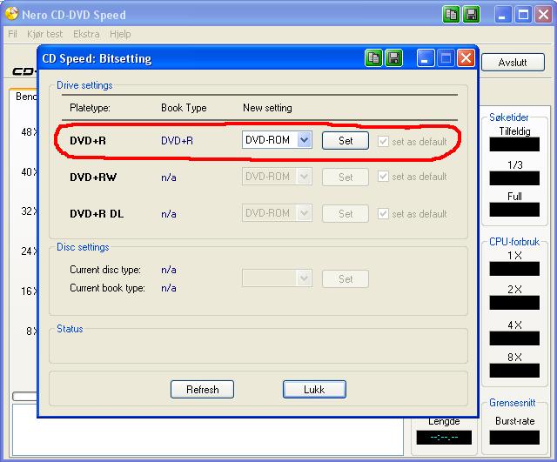Close the Bitsetting dialog with the red X
Image resolution: width=557 pixels, height=462 pixels.
coord(466,58)
